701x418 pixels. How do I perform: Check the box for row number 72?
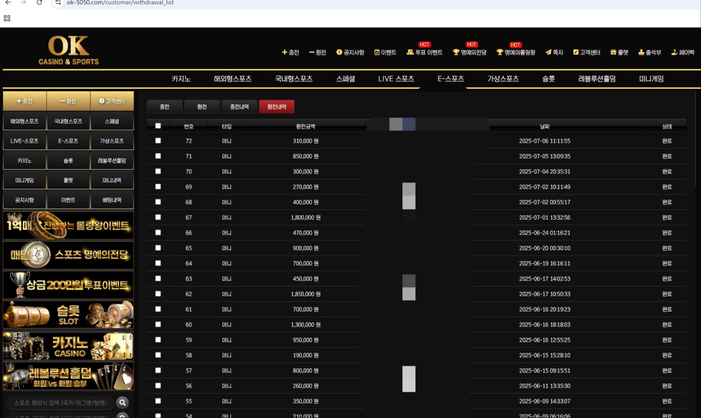158,141
